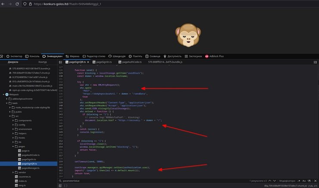This screenshot has height=188, width=319.
Task: Open page.ts in the pages folder
Action: coord(24,151)
